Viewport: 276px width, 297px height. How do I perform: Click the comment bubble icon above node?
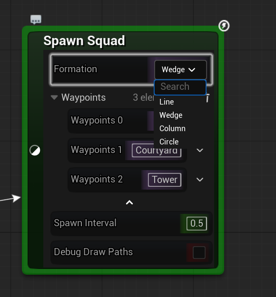pyautogui.click(x=36, y=19)
